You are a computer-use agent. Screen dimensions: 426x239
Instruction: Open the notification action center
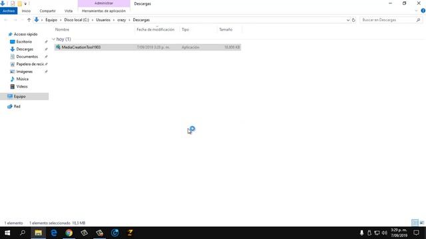pyautogui.click(x=416, y=233)
